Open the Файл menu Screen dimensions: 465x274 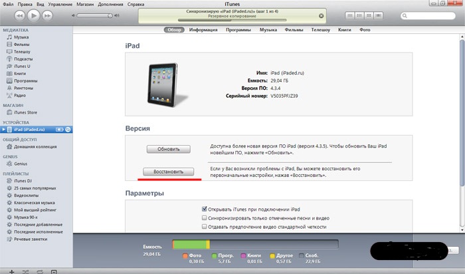9,3
